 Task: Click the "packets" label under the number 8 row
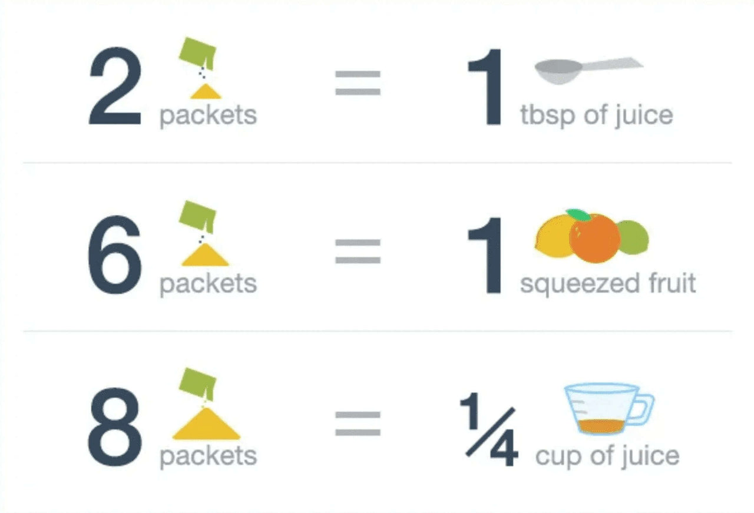pos(208,456)
